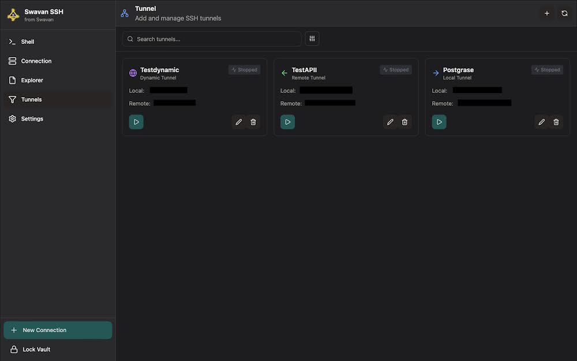Click the New Connection button
Screen dimensions: 577x361
[58, 330]
